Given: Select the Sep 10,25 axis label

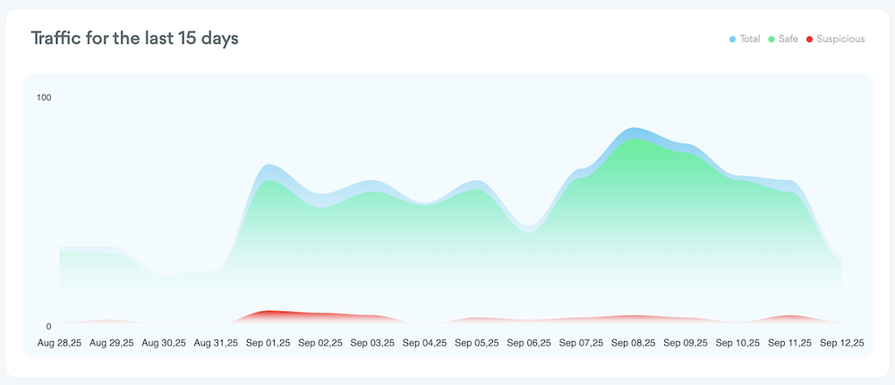Looking at the screenshot, I should [737, 343].
